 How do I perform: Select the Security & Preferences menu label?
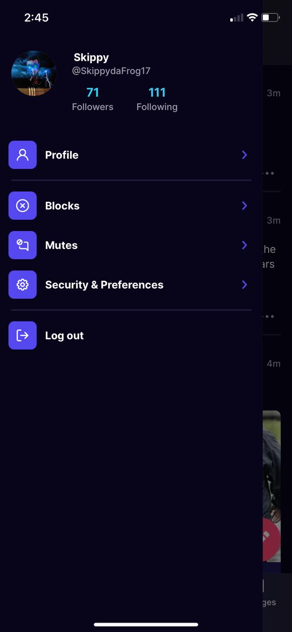coord(104,285)
